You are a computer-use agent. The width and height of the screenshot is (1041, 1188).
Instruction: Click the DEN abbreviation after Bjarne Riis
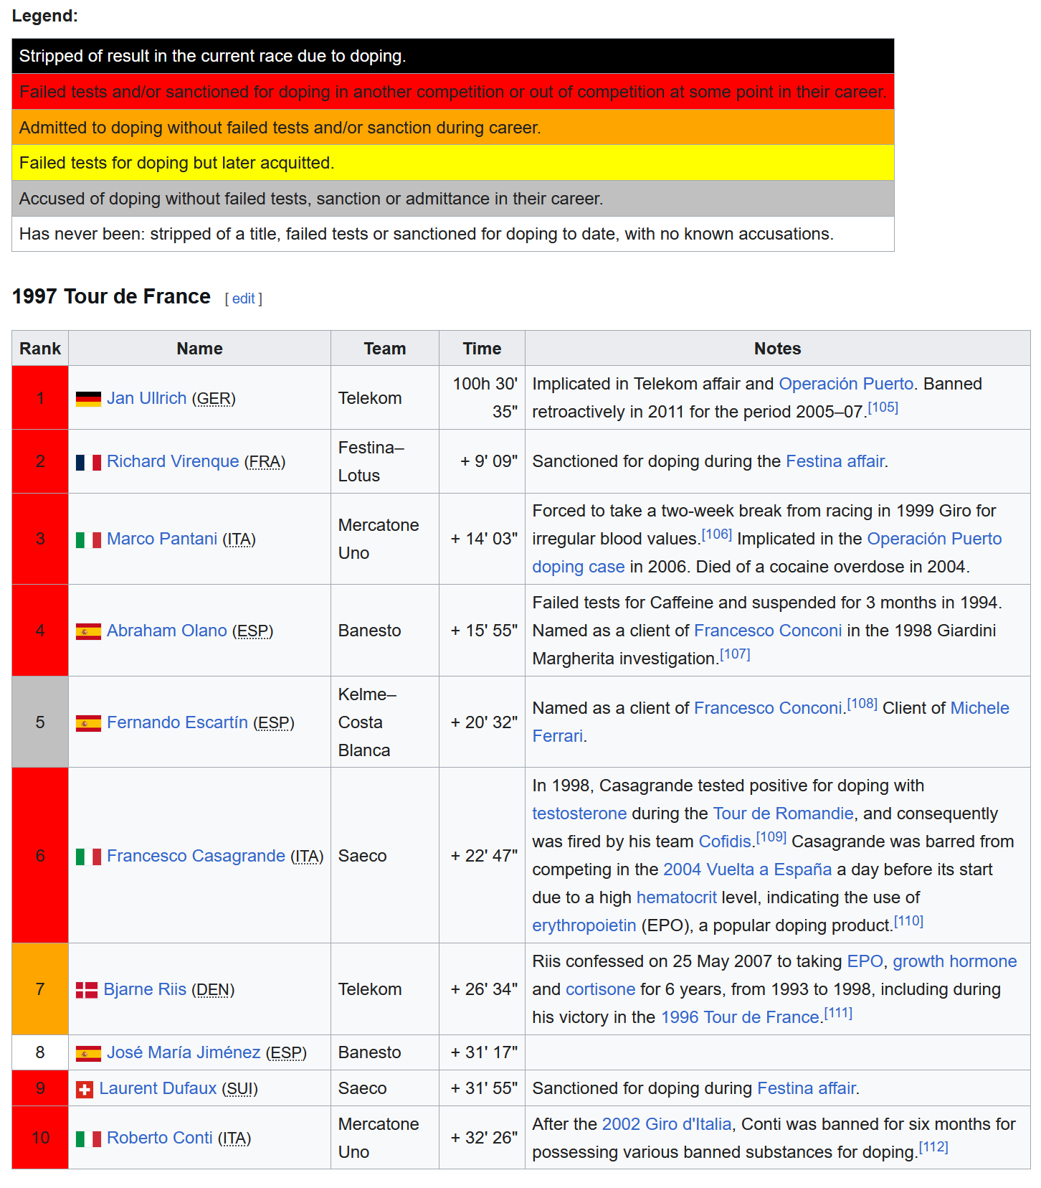213,989
